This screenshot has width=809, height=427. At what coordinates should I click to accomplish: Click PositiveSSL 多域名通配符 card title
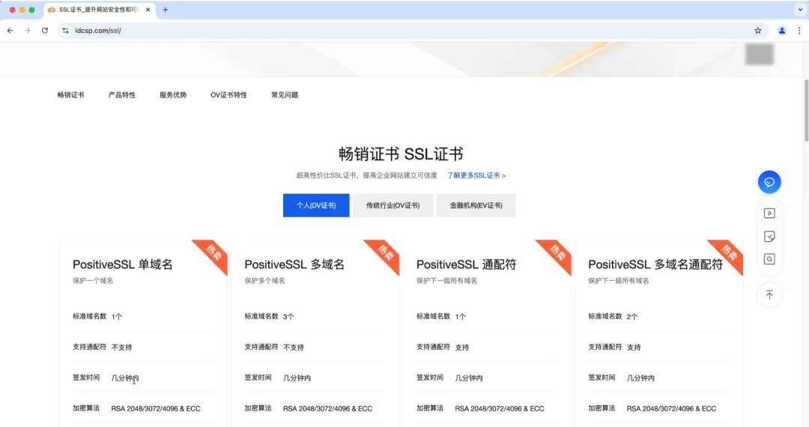pos(655,264)
